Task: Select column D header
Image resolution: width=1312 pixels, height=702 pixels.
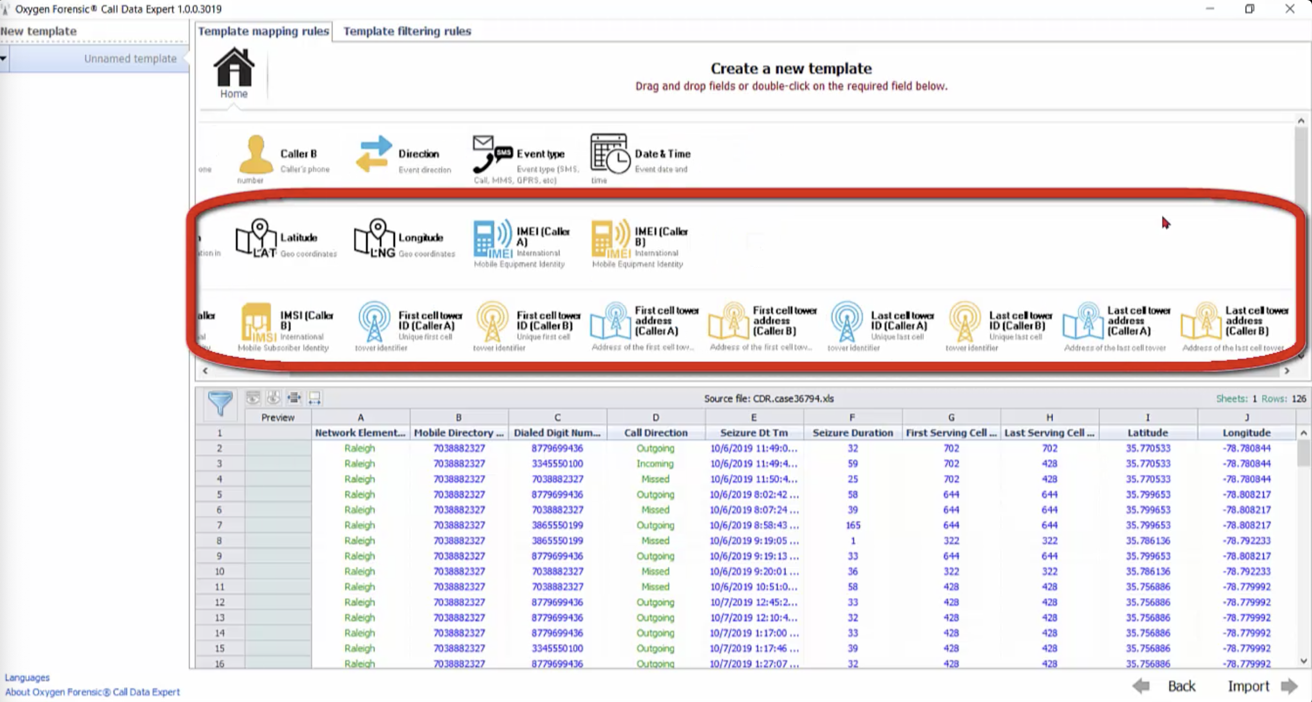Action: (x=656, y=417)
